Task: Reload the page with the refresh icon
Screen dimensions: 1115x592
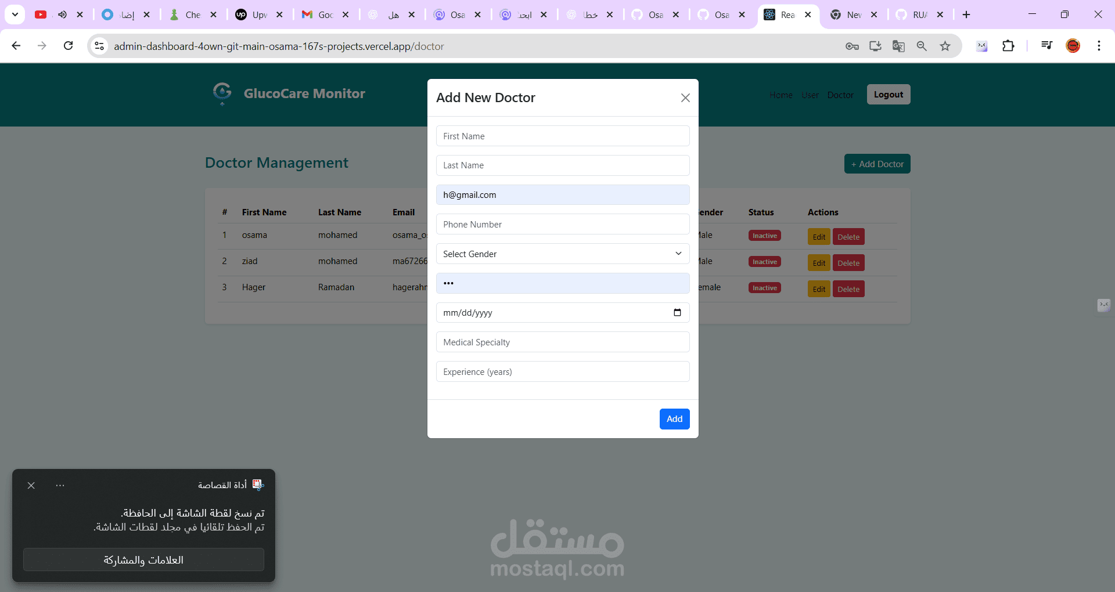Action: pos(69,46)
